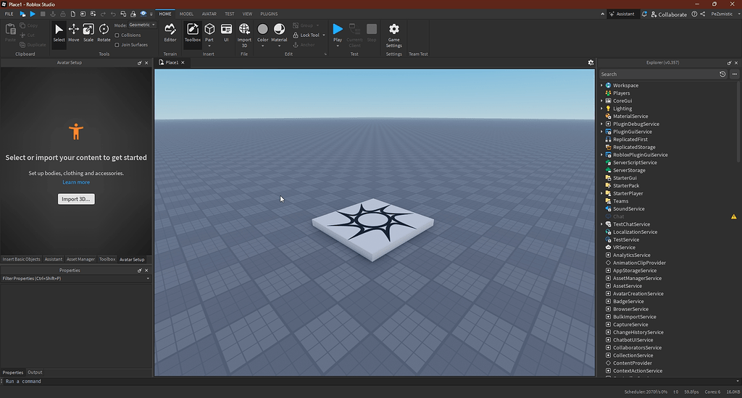Screen dimensions: 742x398
Task: Expand the StarterPlayer tree node
Action: click(x=601, y=193)
